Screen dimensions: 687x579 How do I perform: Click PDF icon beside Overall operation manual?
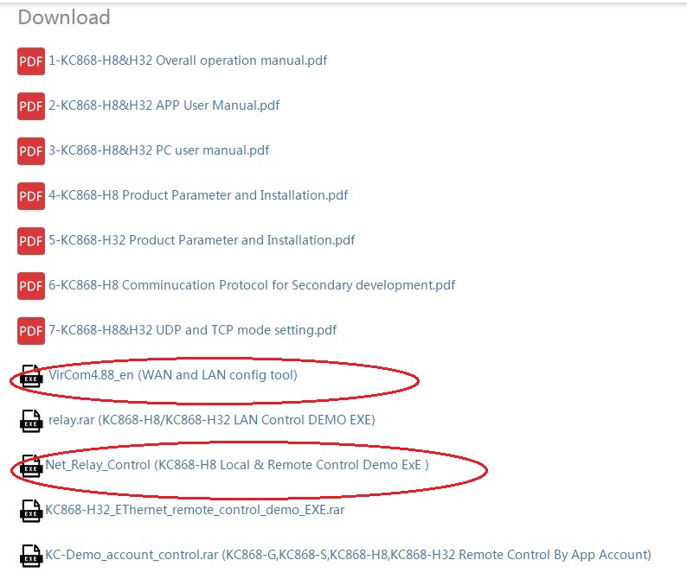[31, 61]
